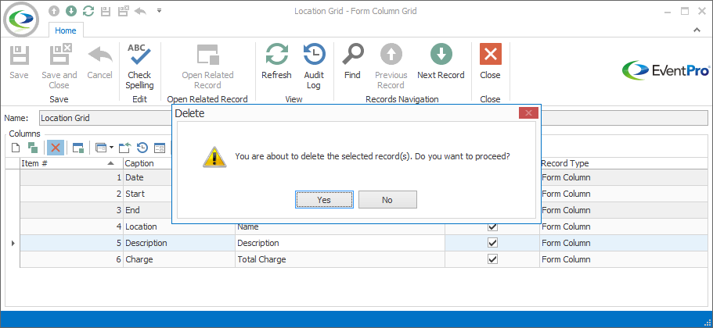Open the dropdown arrow beside view icon
The image size is (713, 328).
111,148
